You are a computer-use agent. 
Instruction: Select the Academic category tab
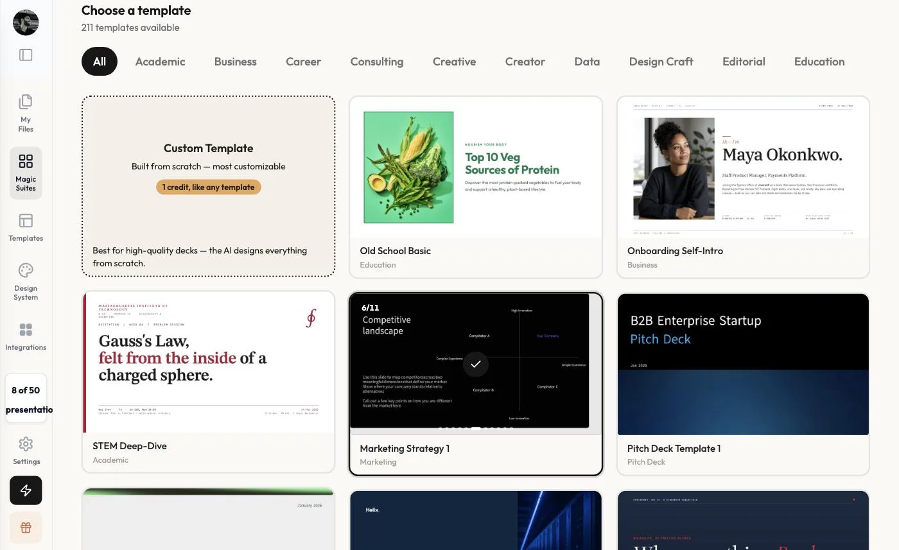160,62
